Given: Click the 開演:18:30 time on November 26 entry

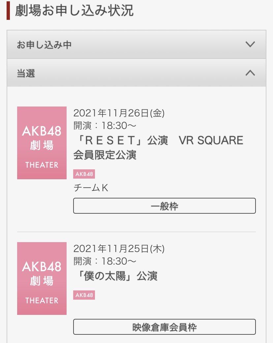Looking at the screenshot, I should pos(105,126).
